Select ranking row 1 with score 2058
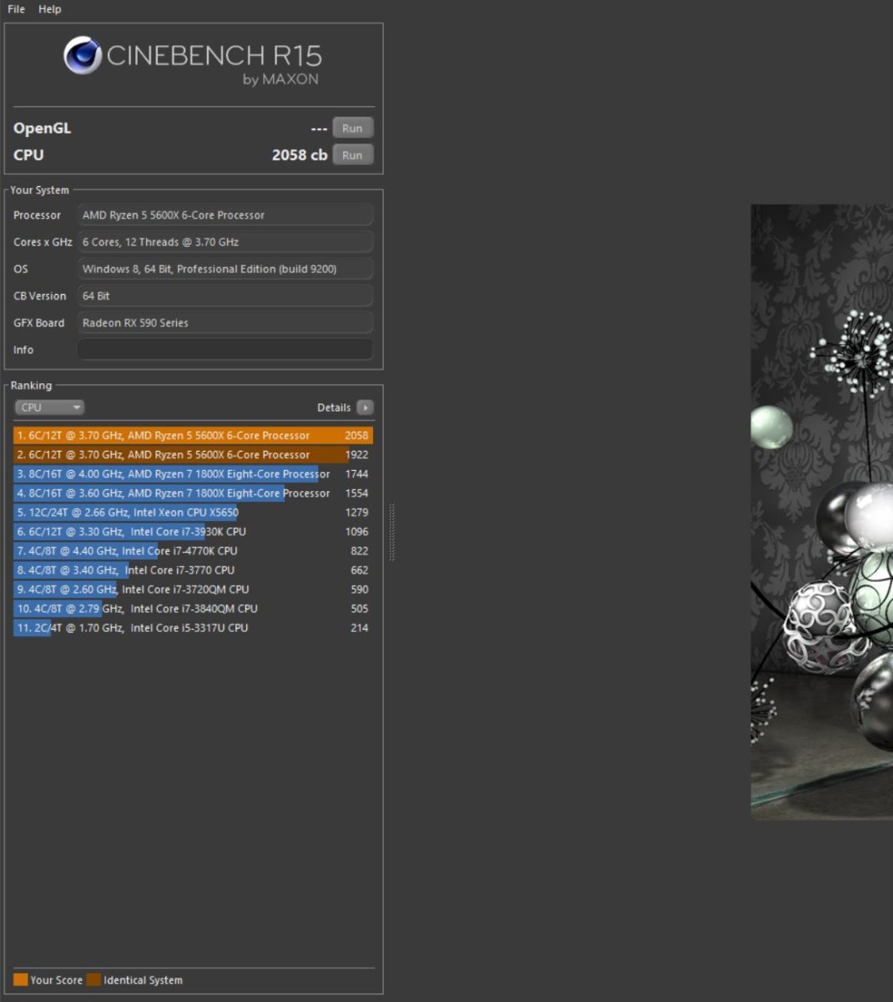The width and height of the screenshot is (893, 1002). click(x=193, y=435)
